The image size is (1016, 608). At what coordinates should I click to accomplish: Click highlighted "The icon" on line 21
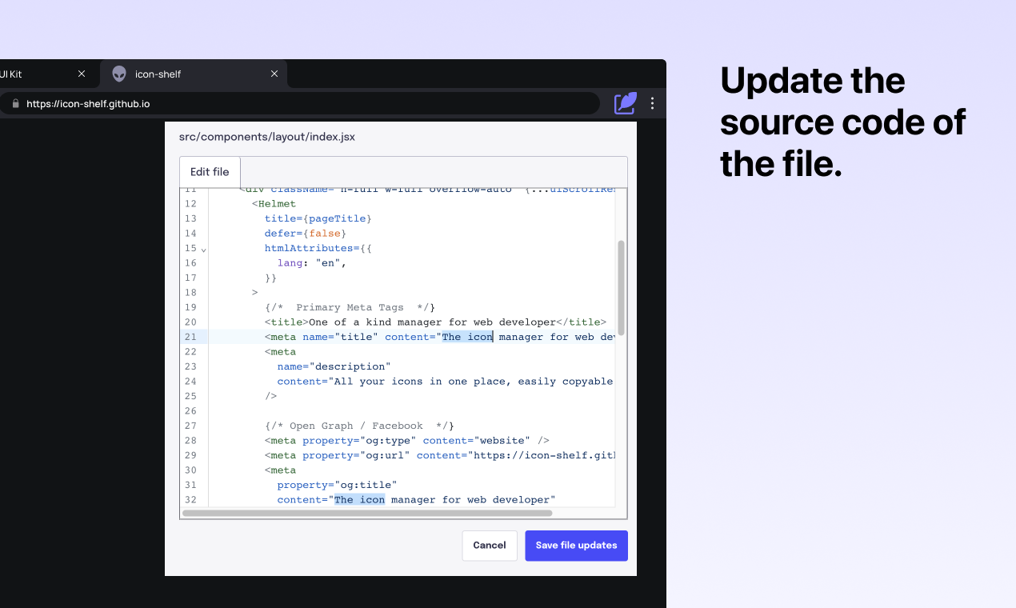click(467, 337)
